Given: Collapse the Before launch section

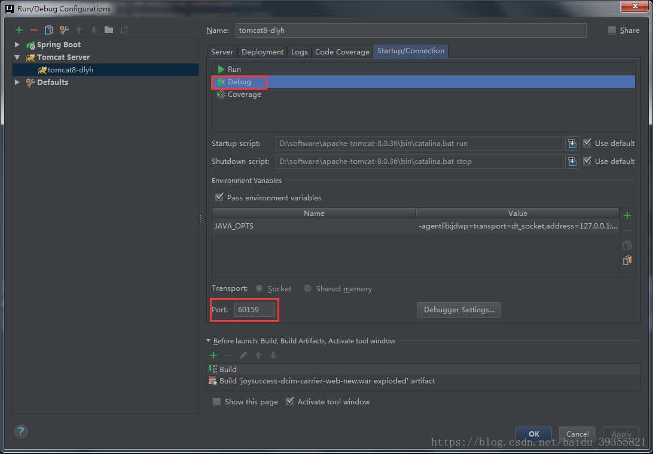Looking at the screenshot, I should pos(209,341).
